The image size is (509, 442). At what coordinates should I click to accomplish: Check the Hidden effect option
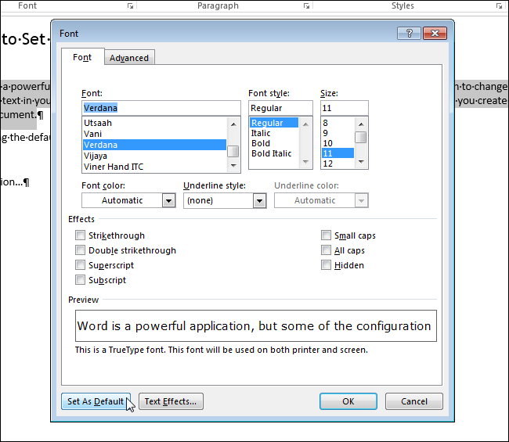[x=326, y=265]
